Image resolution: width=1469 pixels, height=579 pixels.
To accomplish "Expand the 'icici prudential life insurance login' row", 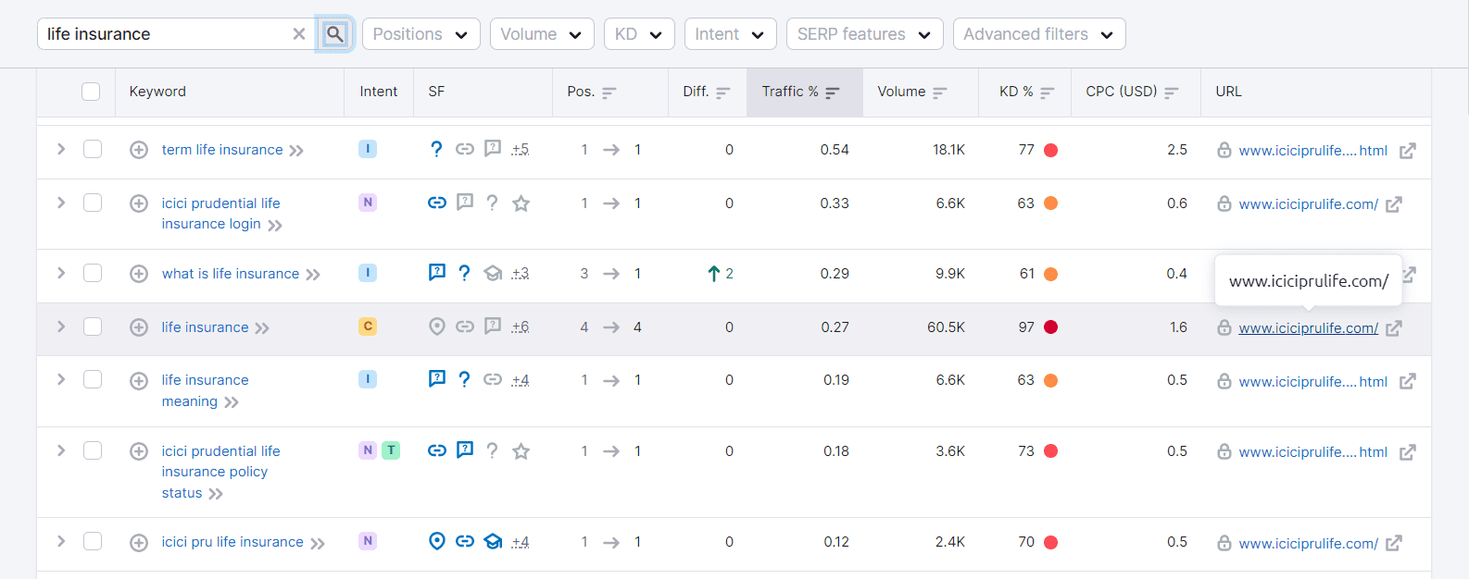I will (61, 203).
